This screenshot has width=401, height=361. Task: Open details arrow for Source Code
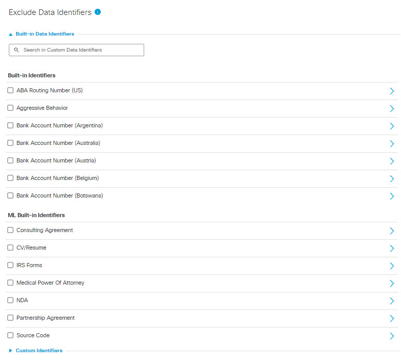392,336
